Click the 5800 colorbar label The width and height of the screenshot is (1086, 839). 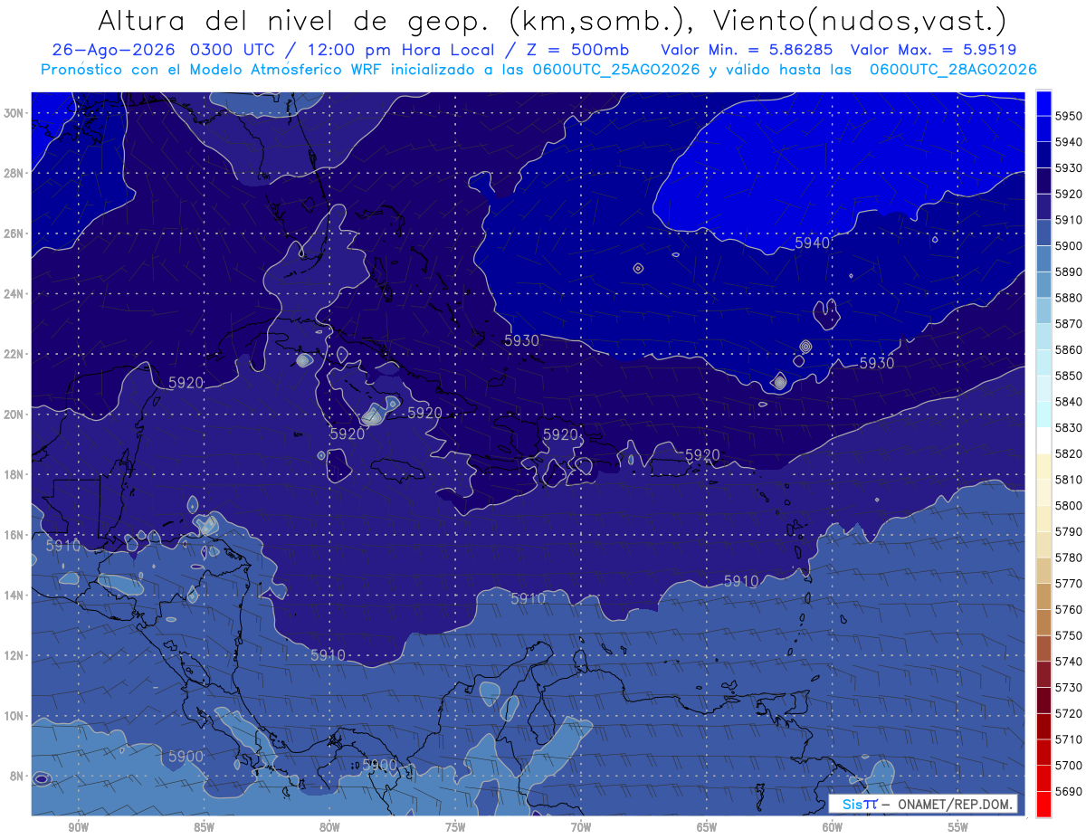point(1069,506)
